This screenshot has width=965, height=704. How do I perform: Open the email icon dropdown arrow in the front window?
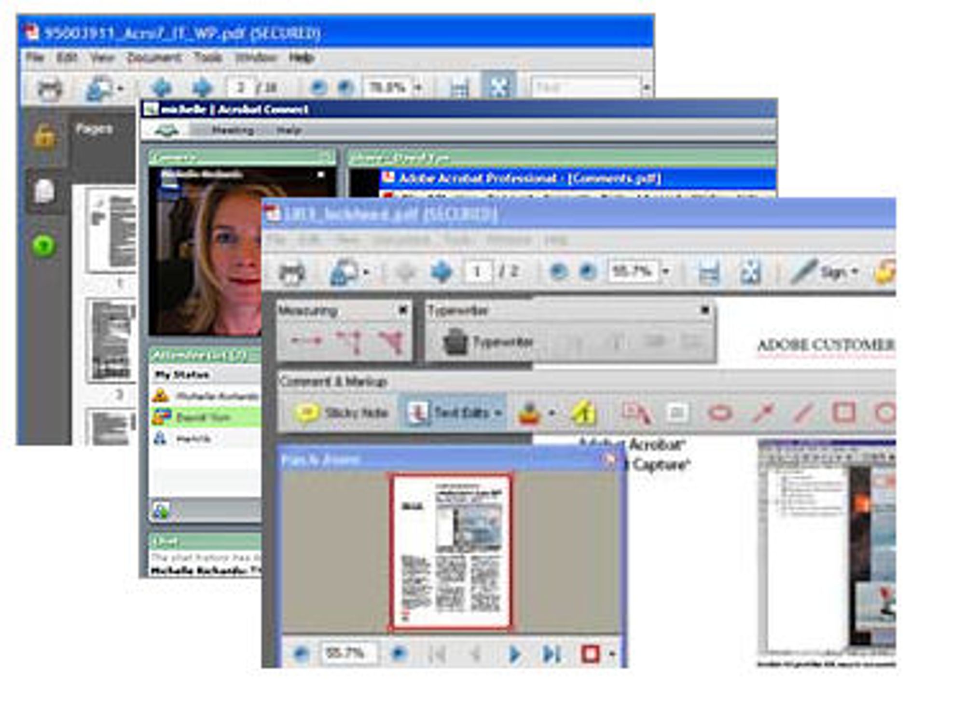pyautogui.click(x=366, y=273)
